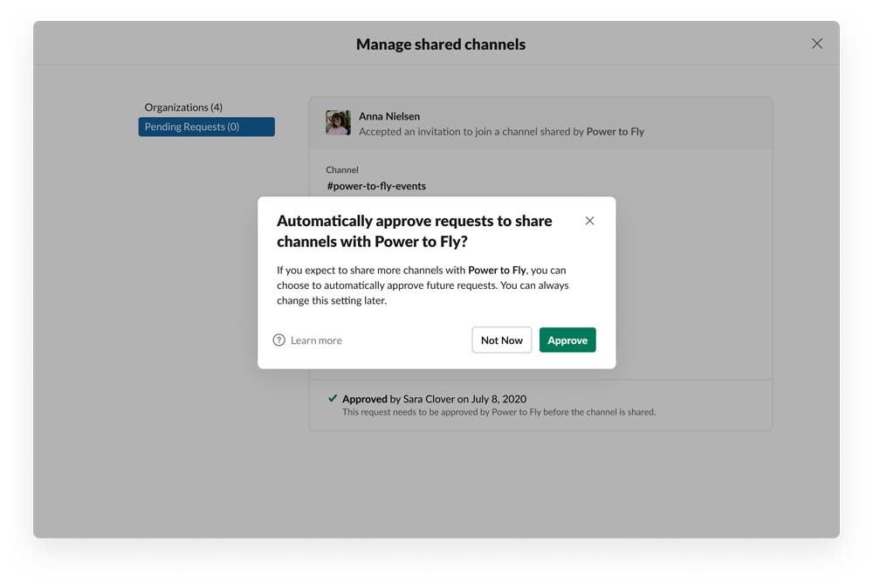Click the dialog heading about auto-approving requests
The width and height of the screenshot is (873, 584).
click(414, 231)
